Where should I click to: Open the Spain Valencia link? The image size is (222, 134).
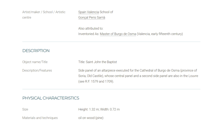coord(89,12)
